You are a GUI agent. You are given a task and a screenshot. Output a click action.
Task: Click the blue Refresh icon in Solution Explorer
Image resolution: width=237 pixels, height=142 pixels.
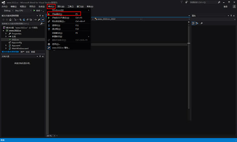24,20
